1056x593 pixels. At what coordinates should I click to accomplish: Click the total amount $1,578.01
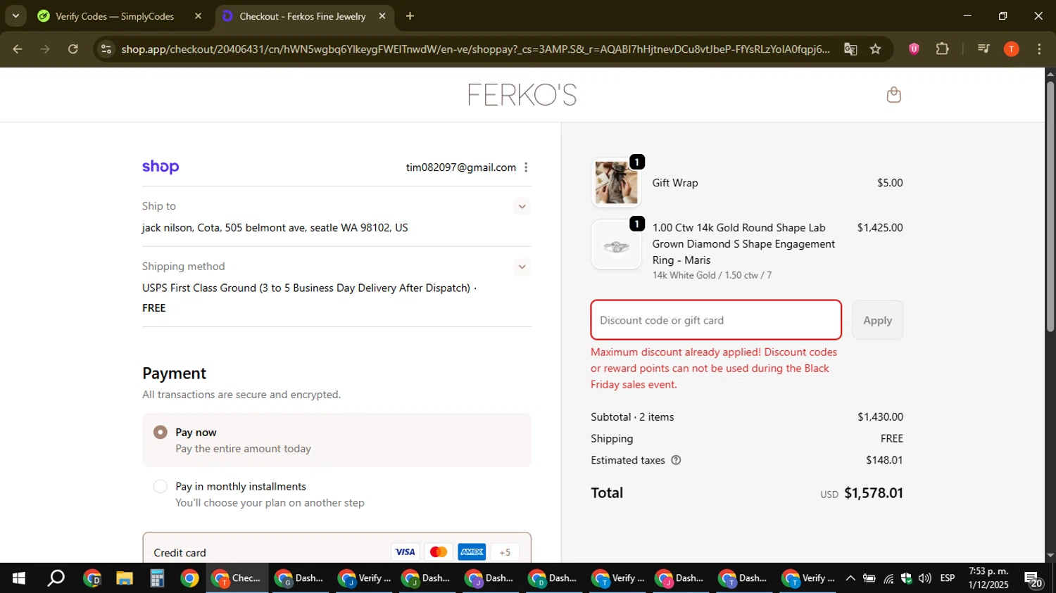873,493
